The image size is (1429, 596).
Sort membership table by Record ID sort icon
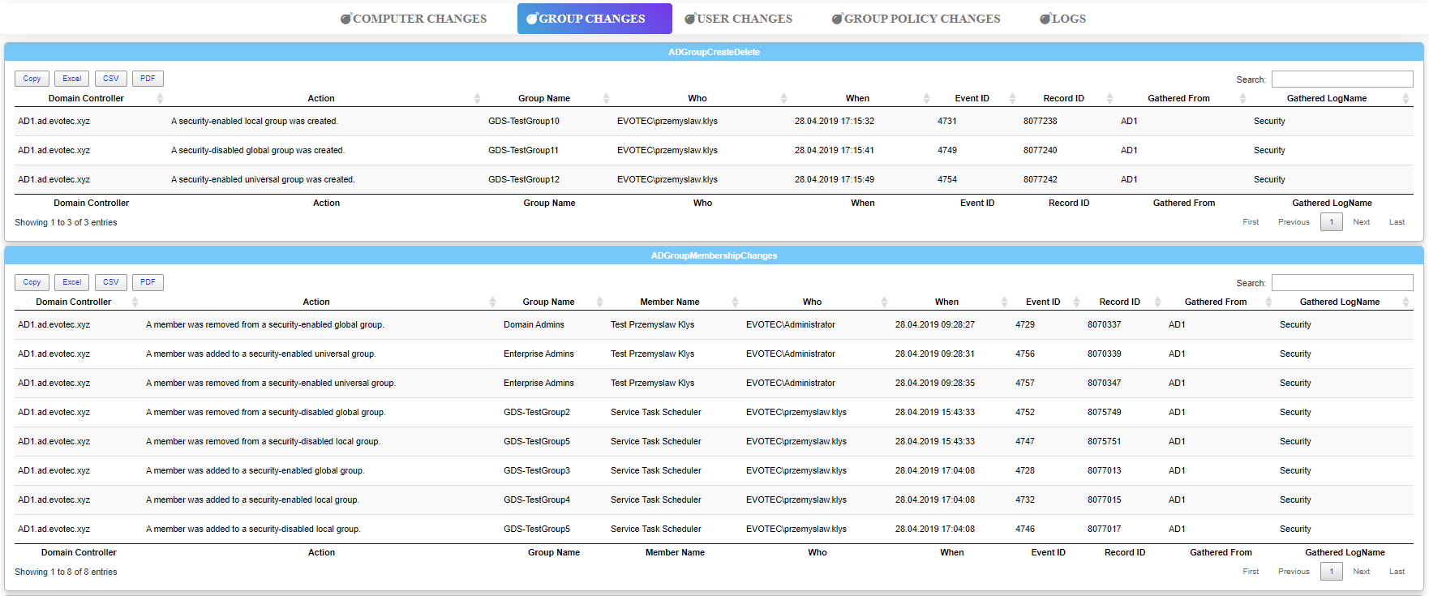pos(1157,302)
